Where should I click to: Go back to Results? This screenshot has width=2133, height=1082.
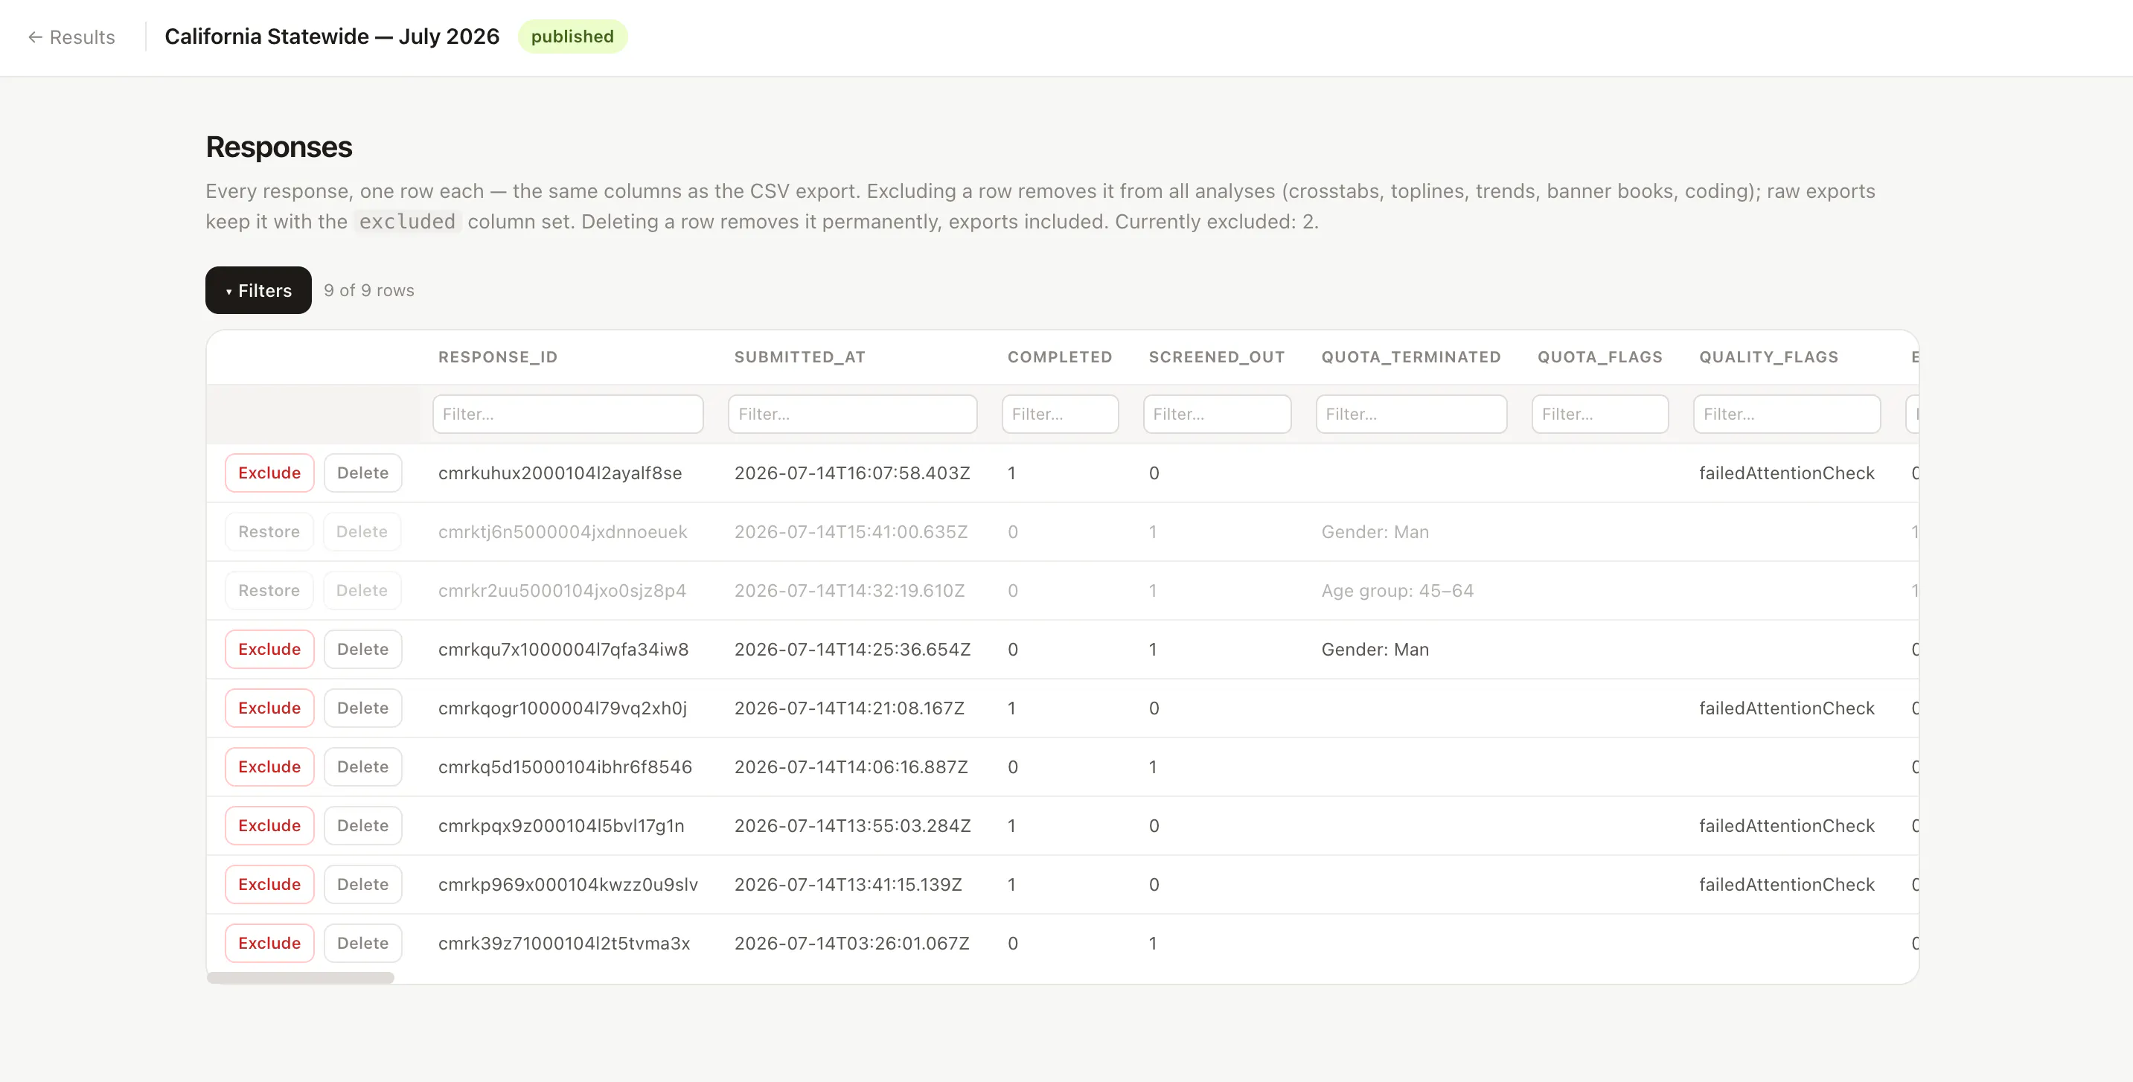tap(71, 37)
